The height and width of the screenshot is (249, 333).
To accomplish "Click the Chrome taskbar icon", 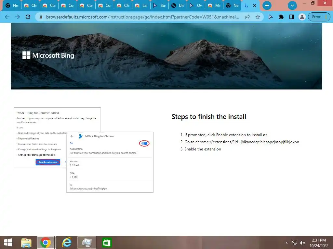I will click(46, 243).
